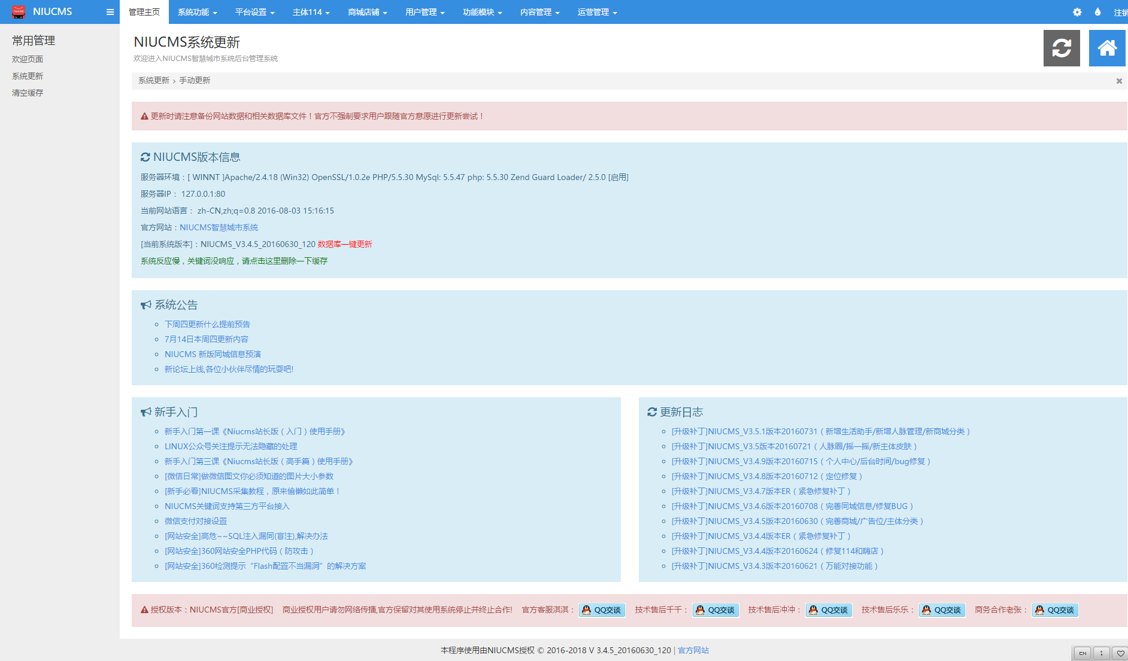1128x661 pixels.
Task: Click 官方网站 link in footer
Action: pos(693,650)
